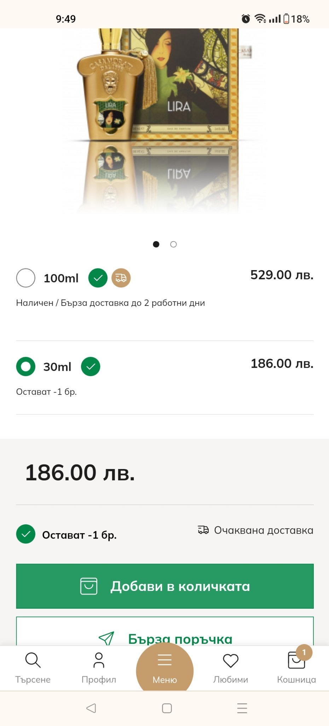The image size is (329, 726).
Task: Tap the first carousel indicator dot
Action: coord(156,244)
